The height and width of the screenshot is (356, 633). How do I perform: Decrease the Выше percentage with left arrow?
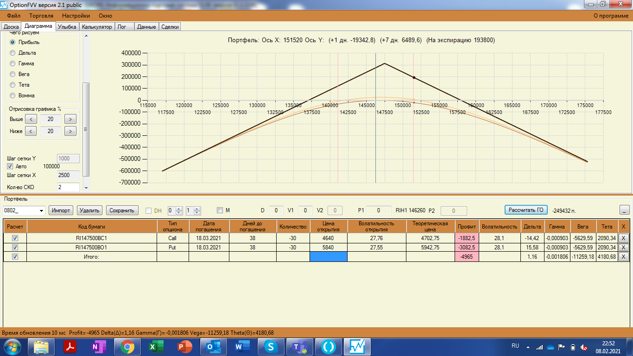[31, 119]
